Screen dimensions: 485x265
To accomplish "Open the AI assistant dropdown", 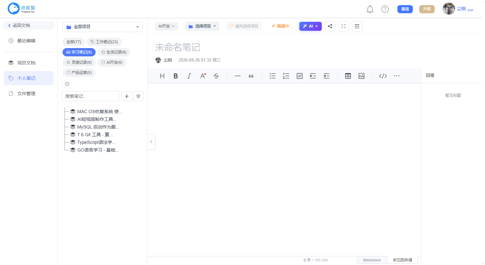I will (311, 26).
